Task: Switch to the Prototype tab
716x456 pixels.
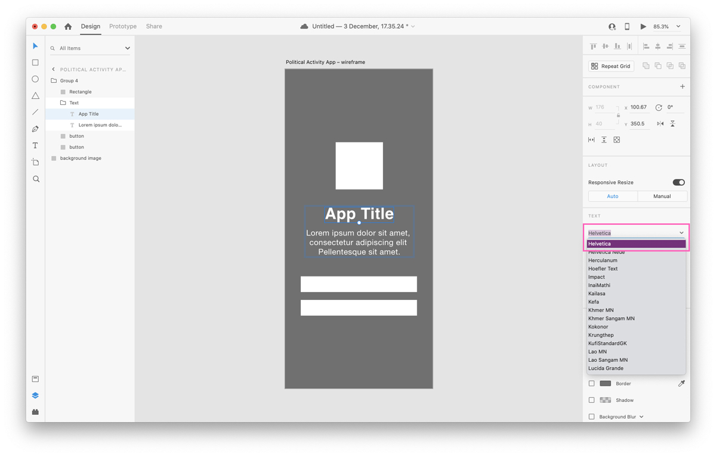Action: (x=123, y=26)
